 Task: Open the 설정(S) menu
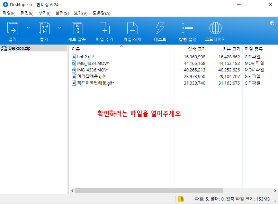(x=62, y=13)
